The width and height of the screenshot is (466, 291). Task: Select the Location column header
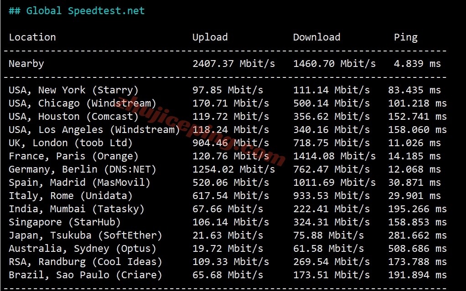[x=32, y=37]
